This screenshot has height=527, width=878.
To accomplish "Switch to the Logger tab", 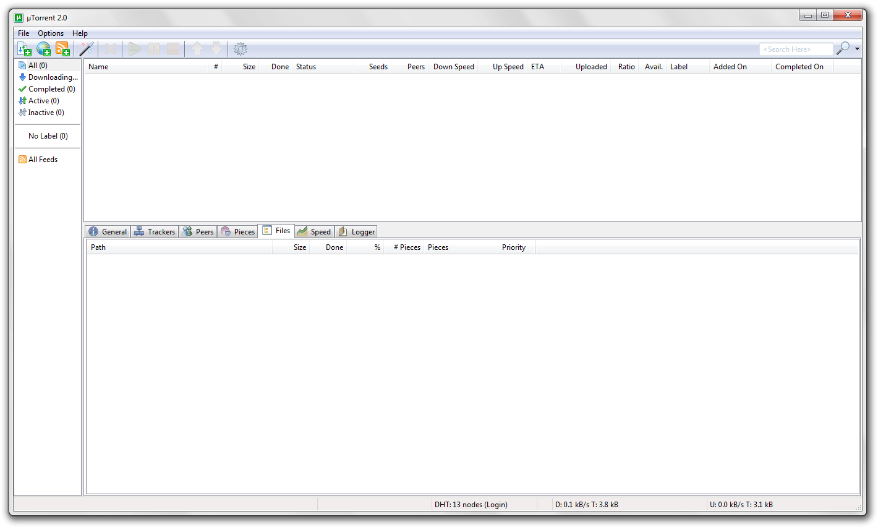I will click(356, 231).
